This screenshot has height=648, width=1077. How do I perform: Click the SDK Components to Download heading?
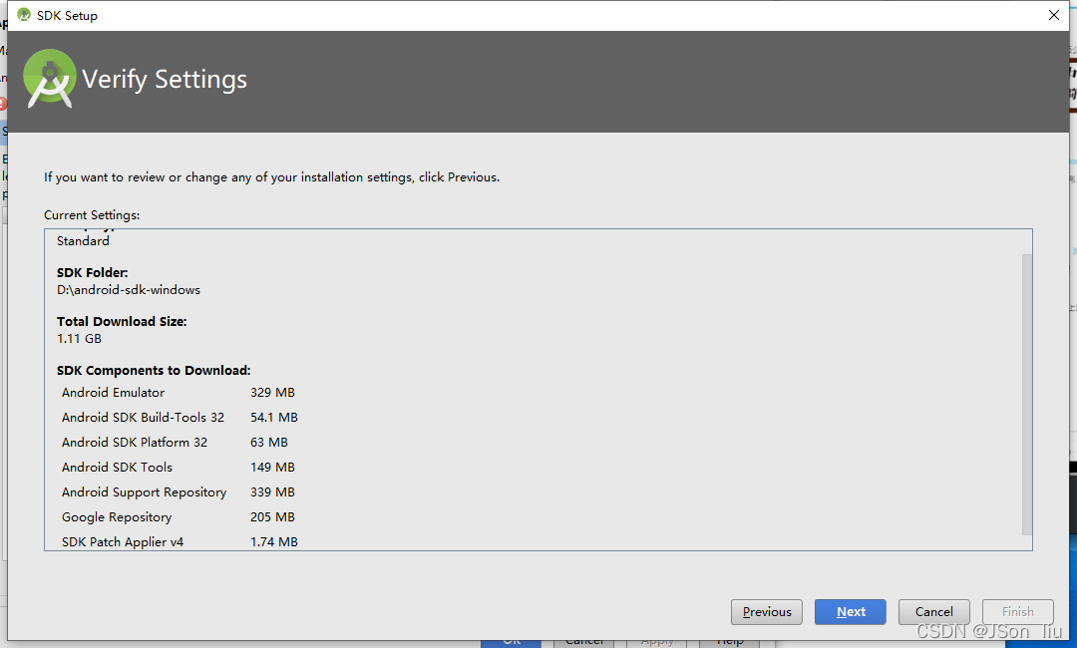pyautogui.click(x=154, y=370)
